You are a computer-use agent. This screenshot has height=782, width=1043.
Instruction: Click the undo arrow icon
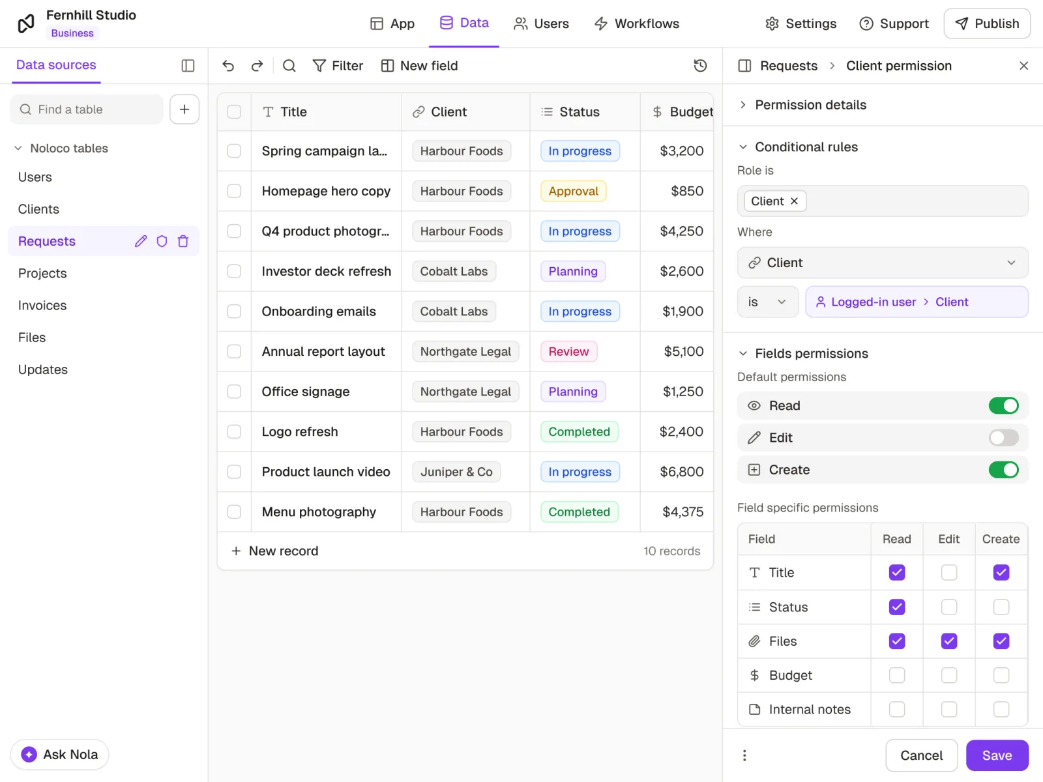[228, 66]
